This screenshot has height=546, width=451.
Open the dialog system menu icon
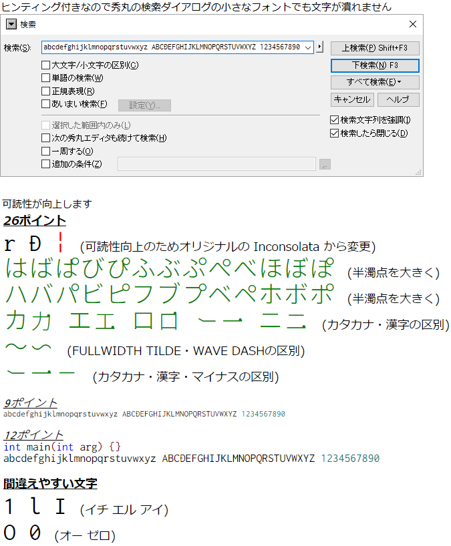(x=11, y=25)
